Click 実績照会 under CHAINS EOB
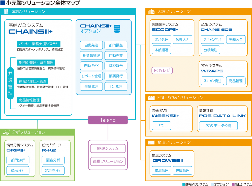The width and height of the screenshot is (252, 186). click(x=236, y=40)
